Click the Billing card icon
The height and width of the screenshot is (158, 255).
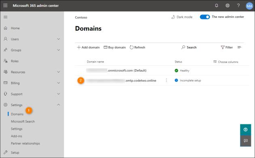click(6, 83)
